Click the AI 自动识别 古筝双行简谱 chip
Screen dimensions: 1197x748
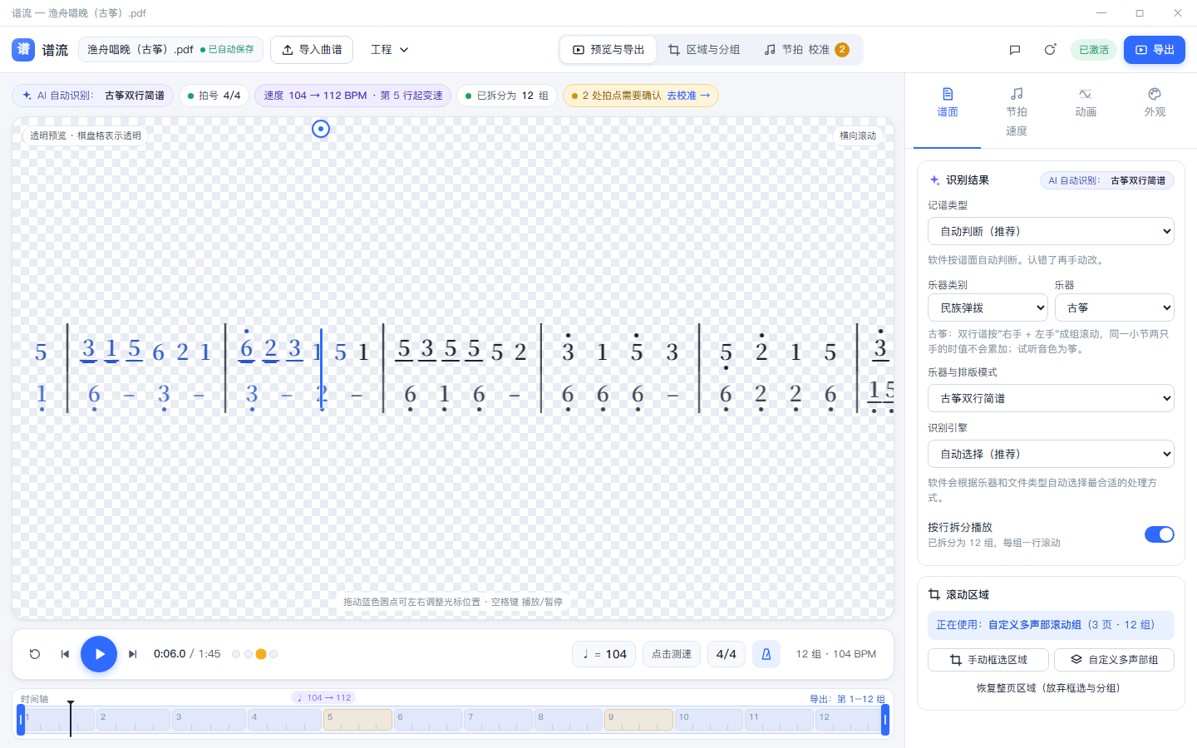[x=93, y=96]
